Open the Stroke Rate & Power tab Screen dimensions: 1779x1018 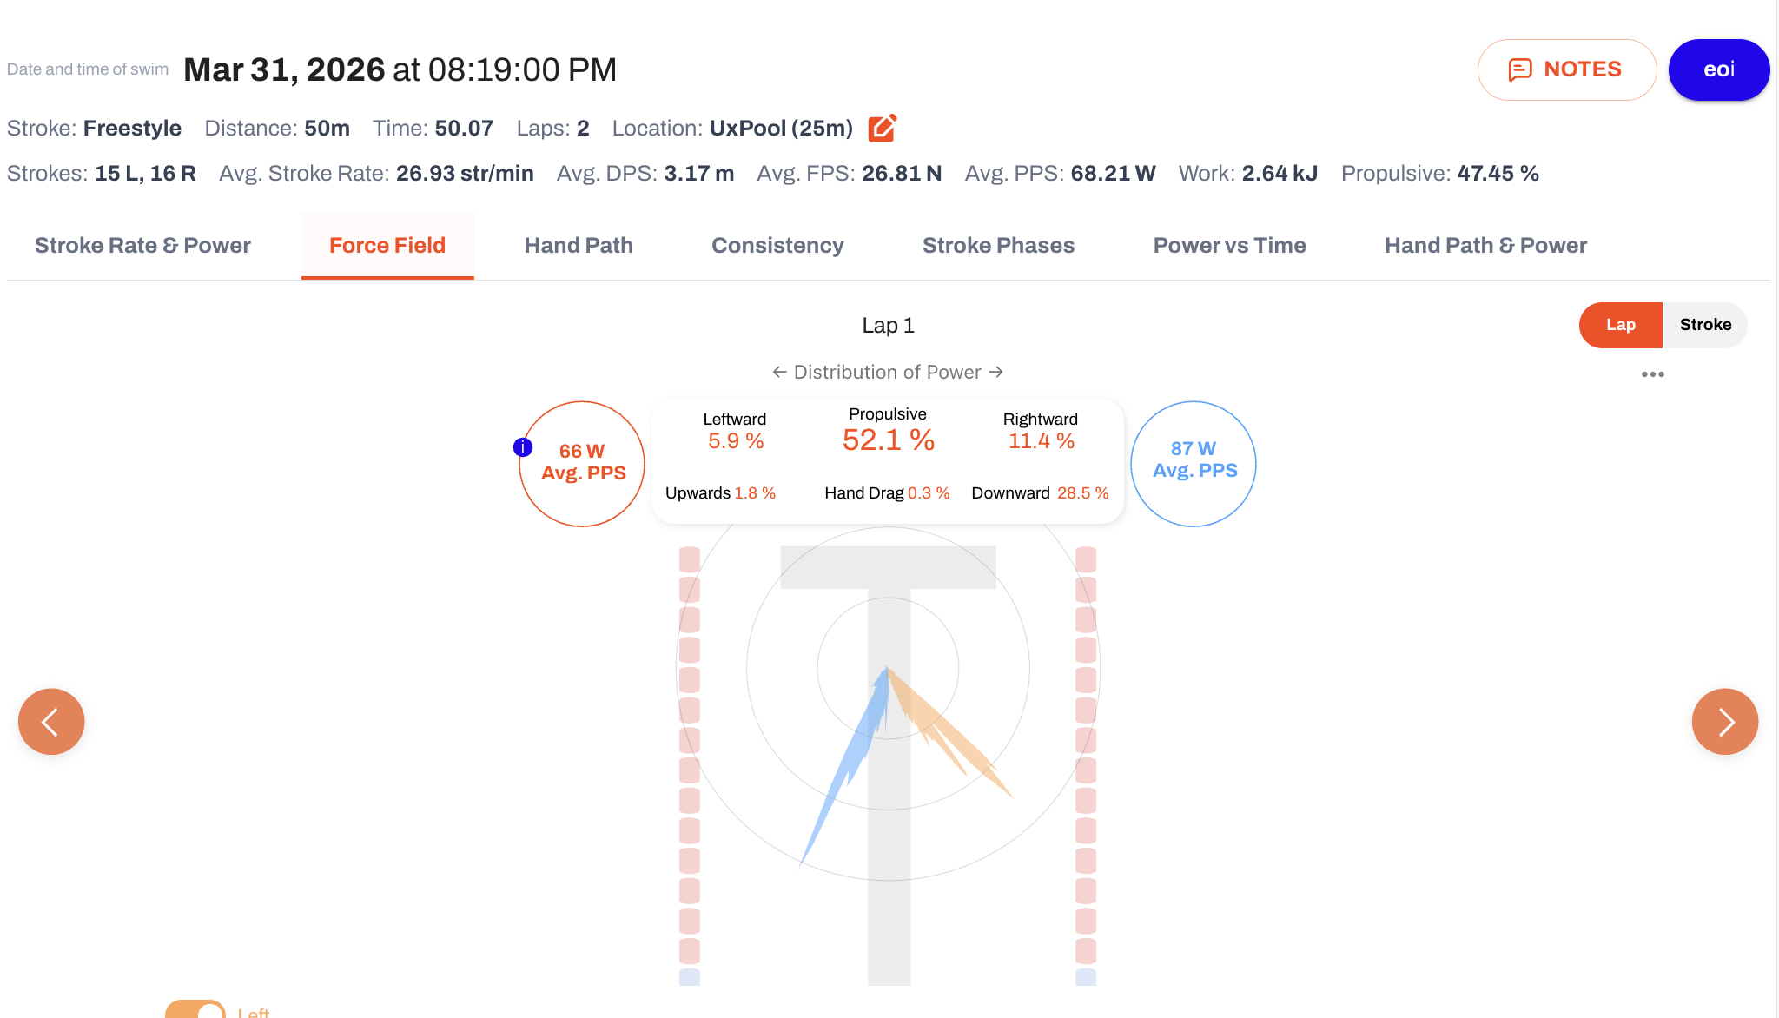[142, 246]
